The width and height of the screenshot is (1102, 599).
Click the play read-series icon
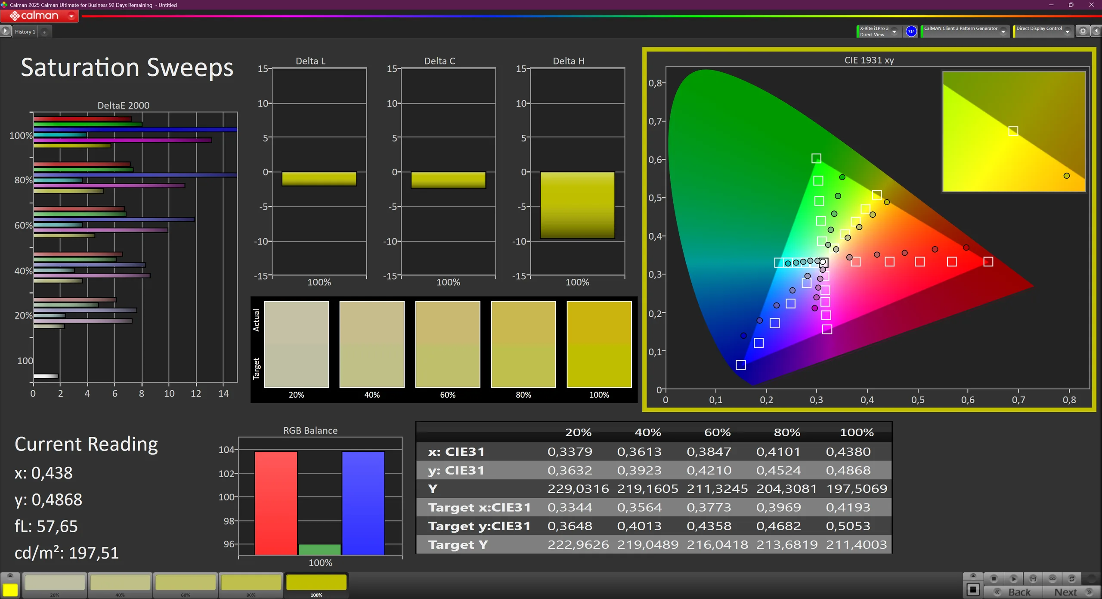[1013, 579]
